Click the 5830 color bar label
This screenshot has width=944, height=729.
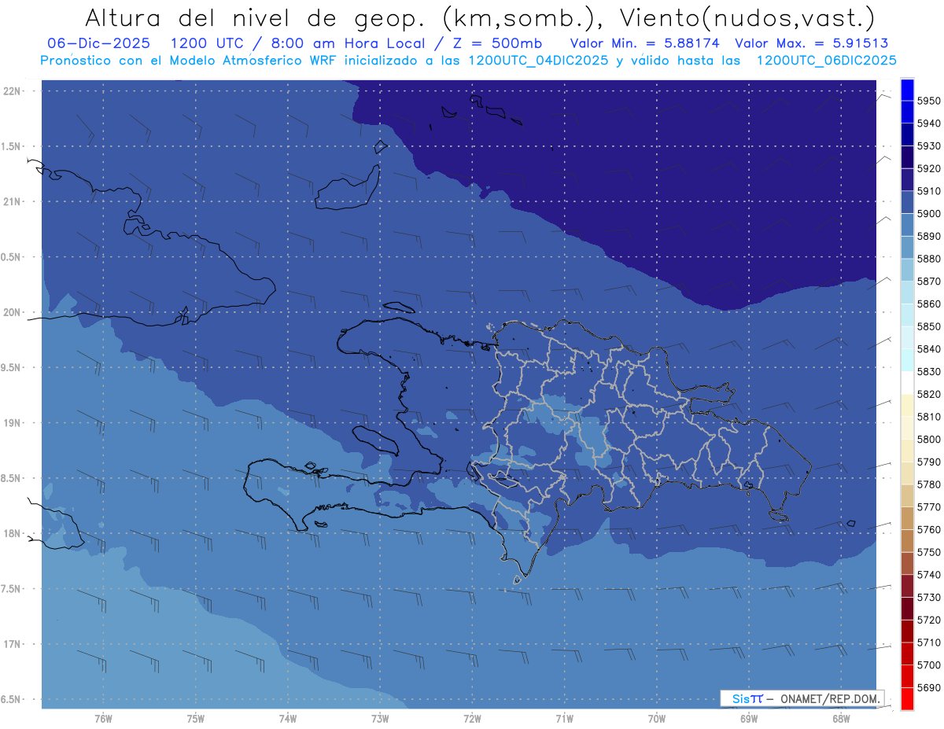930,371
